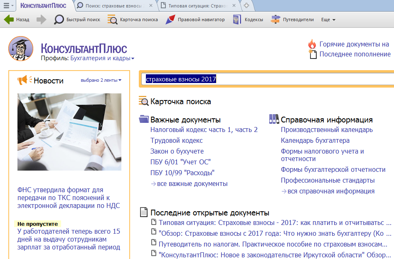The width and height of the screenshot is (394, 259).
Task: Open the Трудовой кодекс link
Action: coord(176,141)
